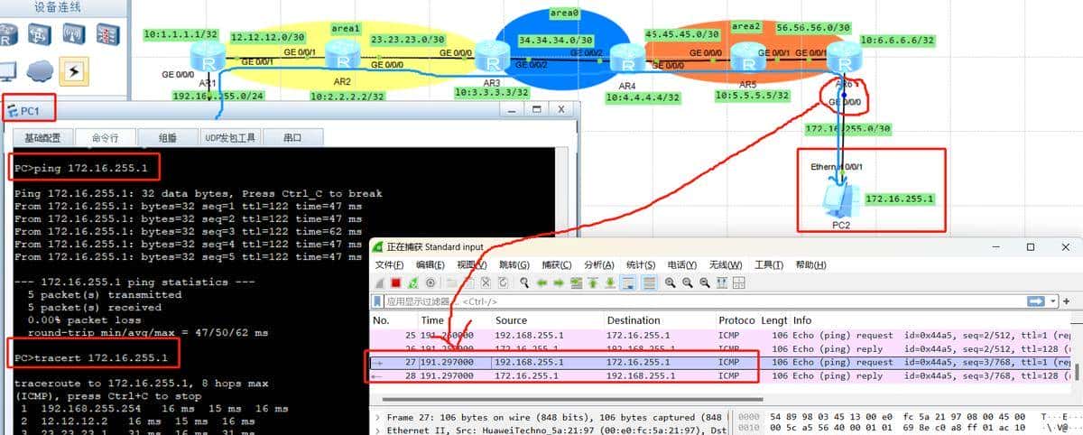Select the connection cable lightning icon
Viewport: 1083px width, 435px height.
73,70
